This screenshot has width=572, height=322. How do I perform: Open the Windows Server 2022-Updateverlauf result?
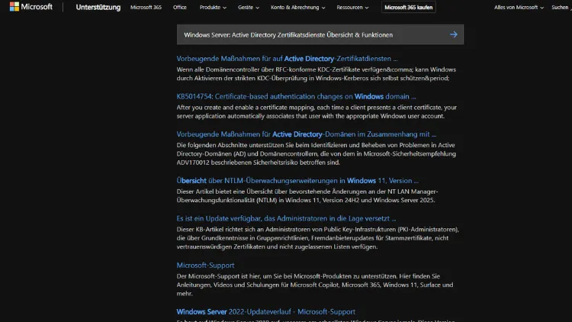pyautogui.click(x=265, y=311)
